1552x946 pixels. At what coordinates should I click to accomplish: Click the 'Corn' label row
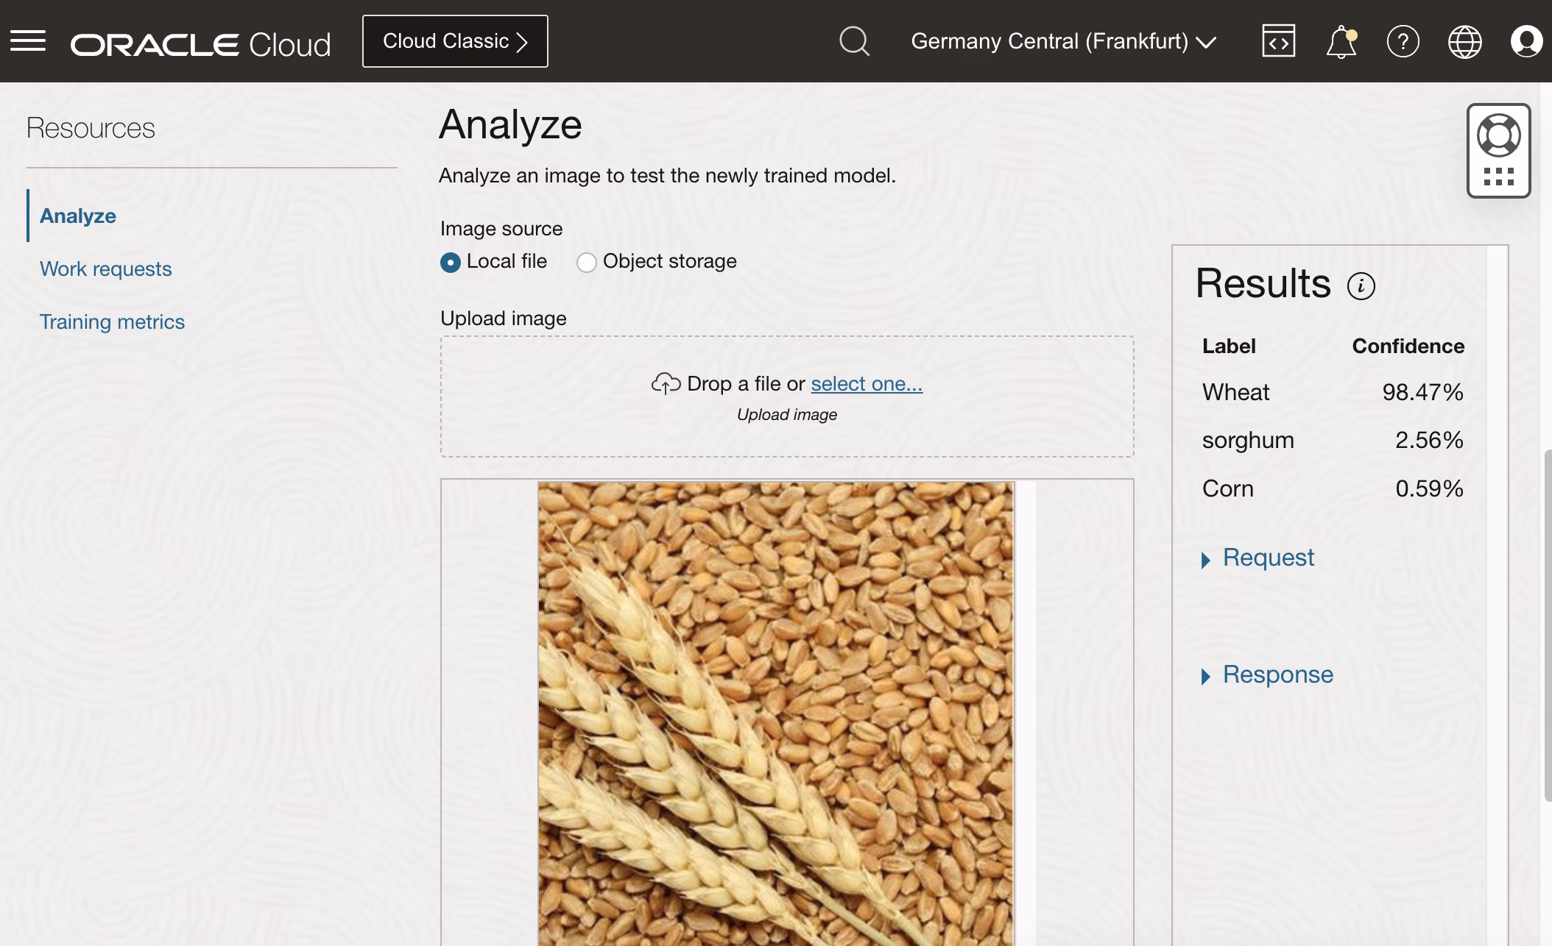point(1227,488)
